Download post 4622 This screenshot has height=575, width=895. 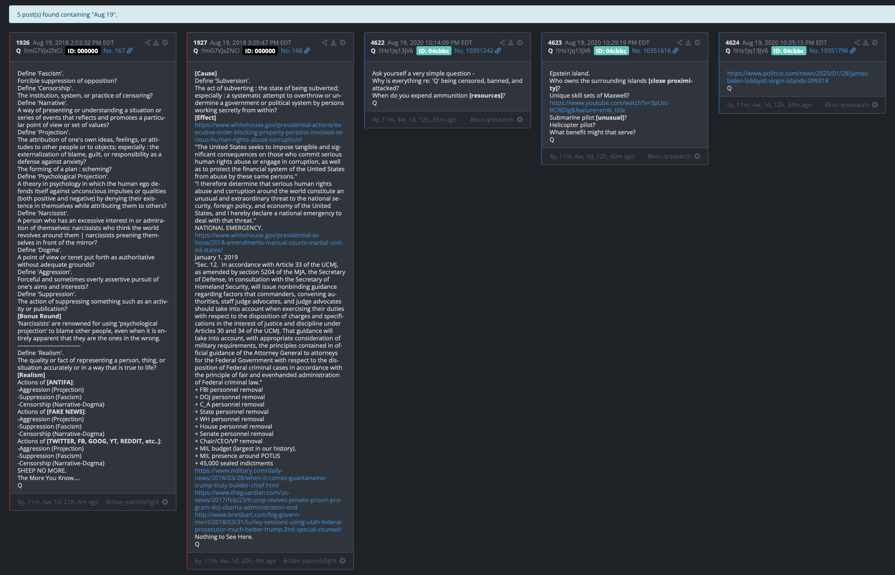(x=511, y=42)
